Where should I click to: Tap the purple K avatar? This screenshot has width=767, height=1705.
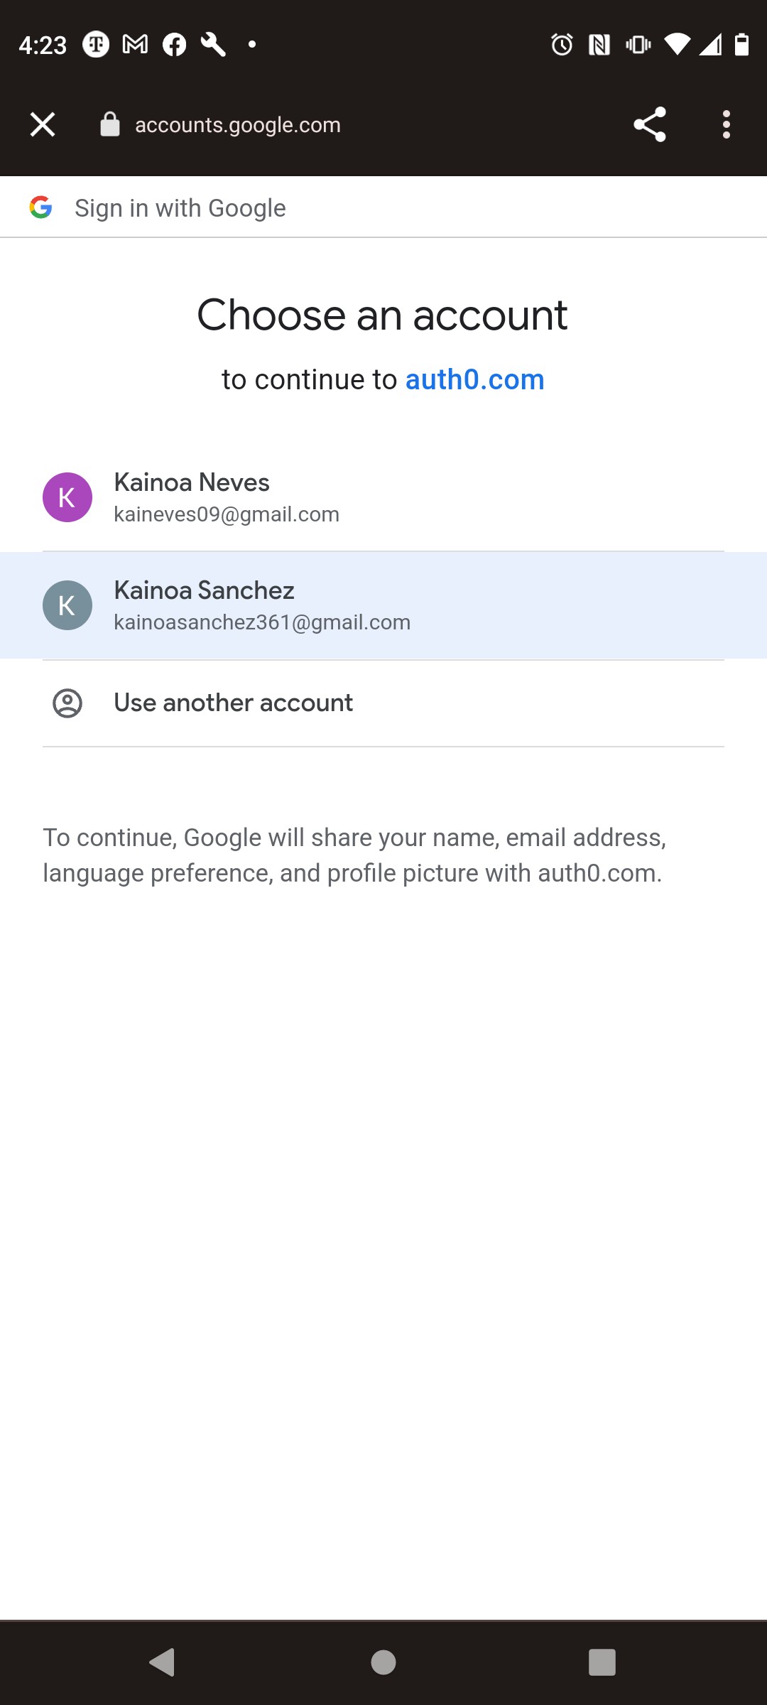pyautogui.click(x=67, y=497)
